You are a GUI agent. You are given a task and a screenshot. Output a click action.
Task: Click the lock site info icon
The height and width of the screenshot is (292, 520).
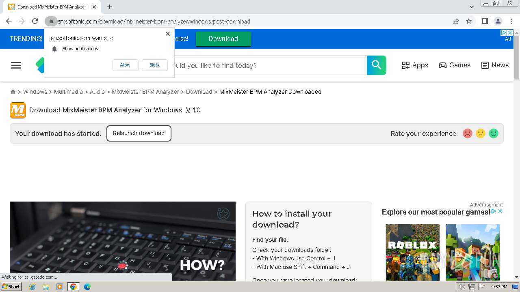[x=51, y=21]
